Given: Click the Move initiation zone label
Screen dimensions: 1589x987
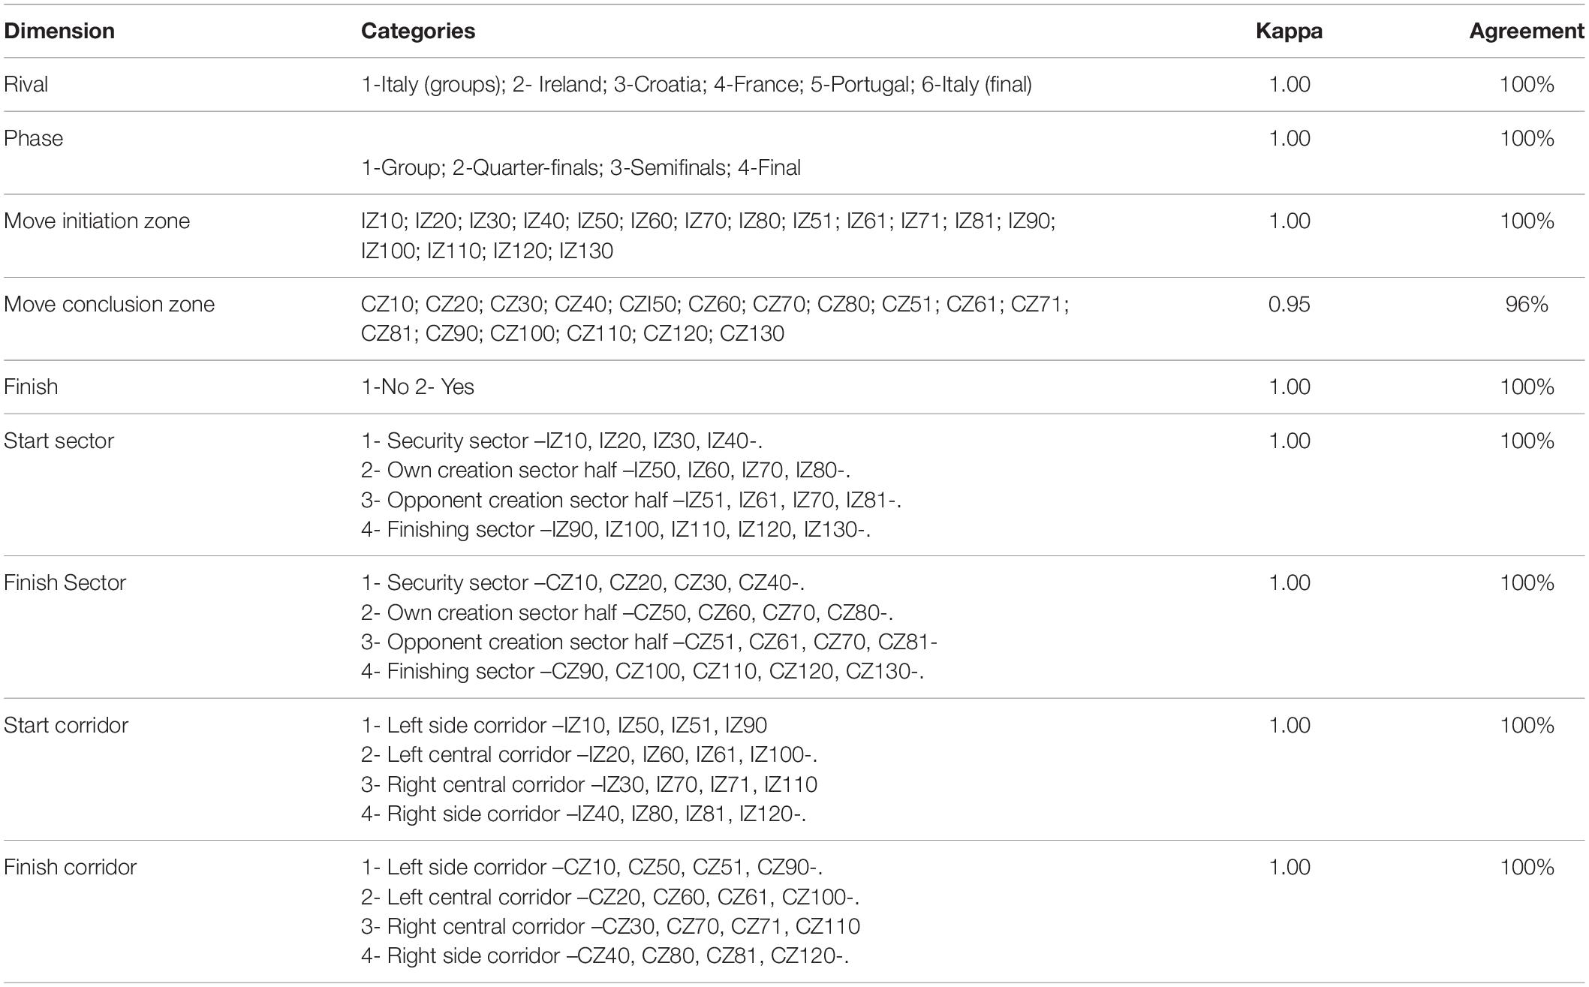Looking at the screenshot, I should 97,221.
